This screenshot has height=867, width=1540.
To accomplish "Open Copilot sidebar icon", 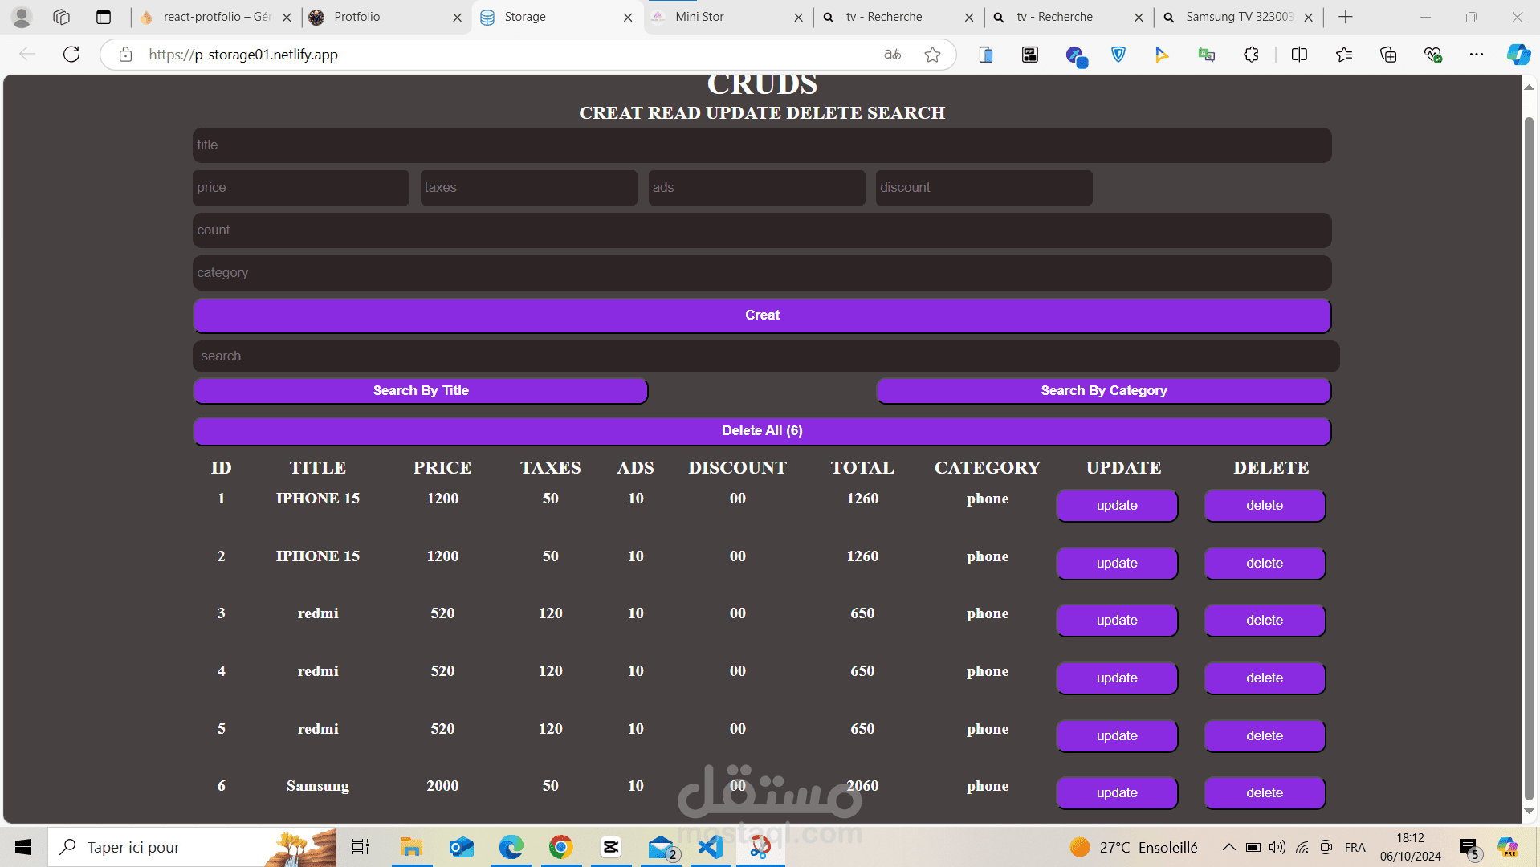I will pyautogui.click(x=1518, y=55).
